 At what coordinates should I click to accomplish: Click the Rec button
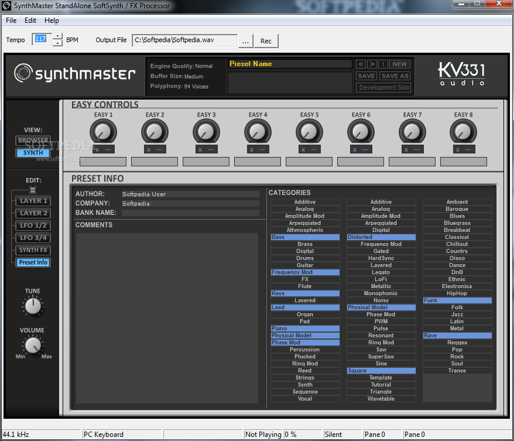[x=266, y=41]
